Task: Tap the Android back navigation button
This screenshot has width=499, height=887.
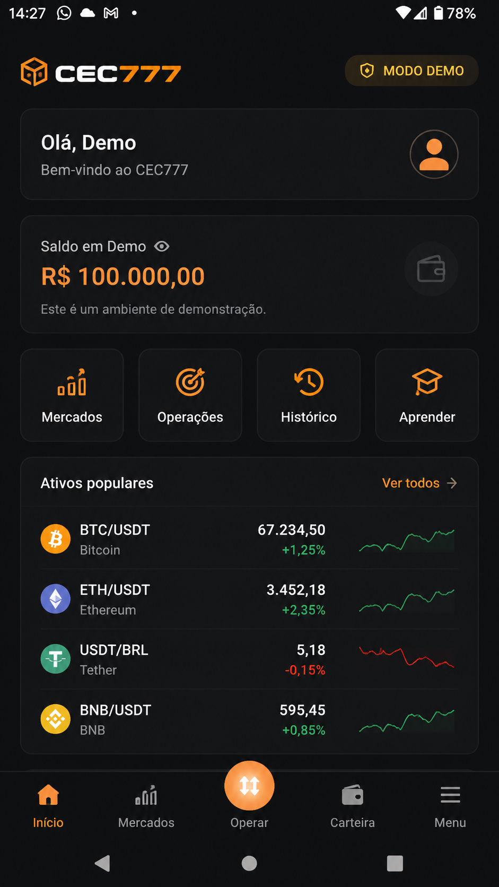Action: coord(102,863)
